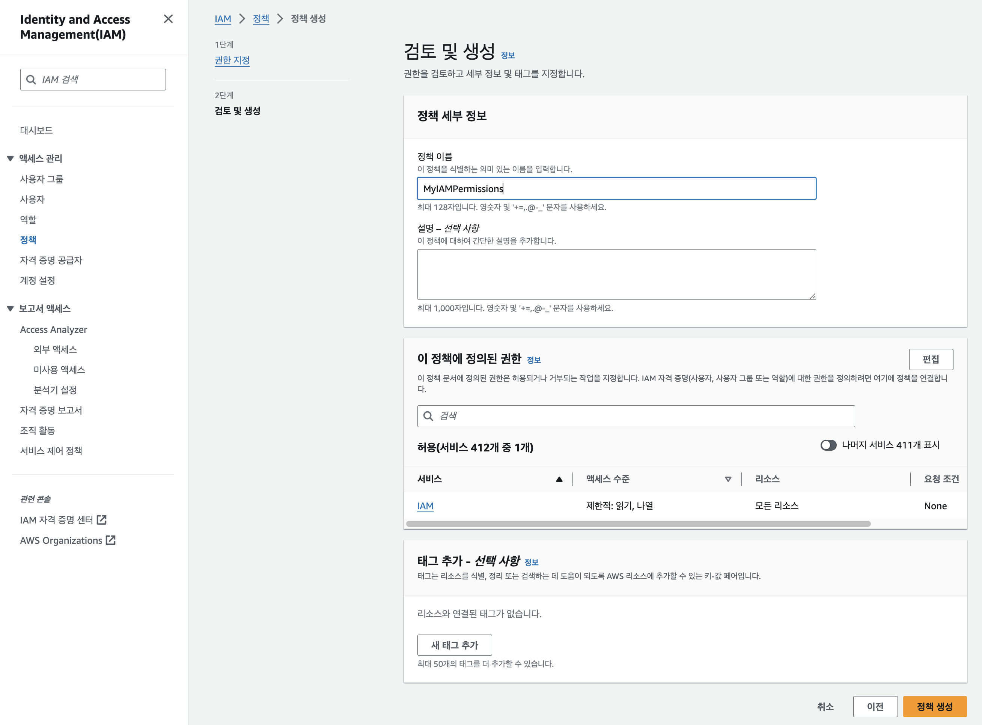Image resolution: width=982 pixels, height=725 pixels.
Task: Toggle 나머지 서비스 411개 표시 switch
Action: tap(828, 445)
